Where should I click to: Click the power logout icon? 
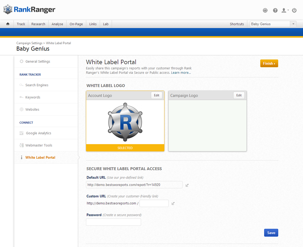click(294, 10)
